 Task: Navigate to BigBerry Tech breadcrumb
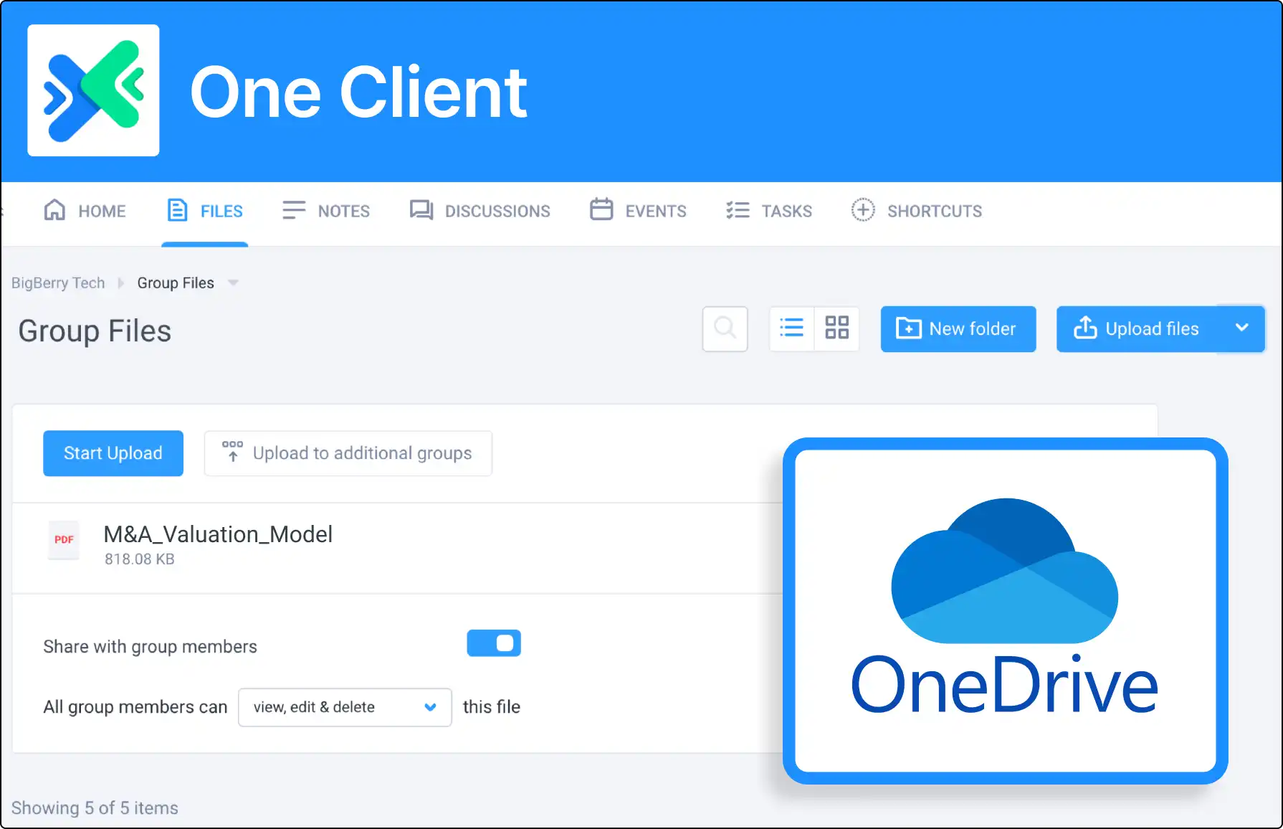click(x=58, y=283)
